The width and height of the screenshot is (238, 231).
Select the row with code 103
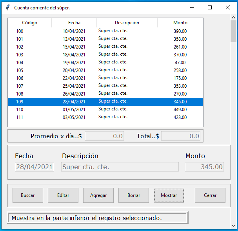(105, 54)
